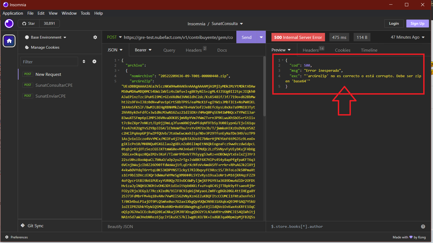Switch to the response Timeline tab

(x=369, y=50)
